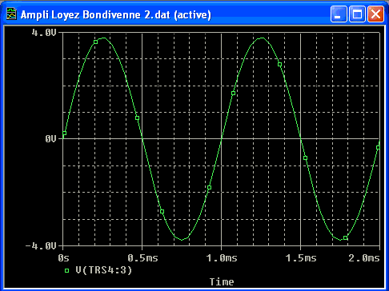Close the Ampli Loyez Bondivenne window
The height and width of the screenshot is (291, 389).
click(x=376, y=14)
